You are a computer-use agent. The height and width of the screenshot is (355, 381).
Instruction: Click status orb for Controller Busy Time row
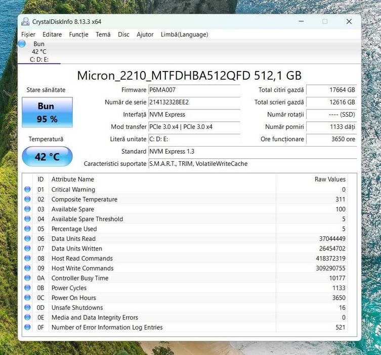pyautogui.click(x=27, y=278)
